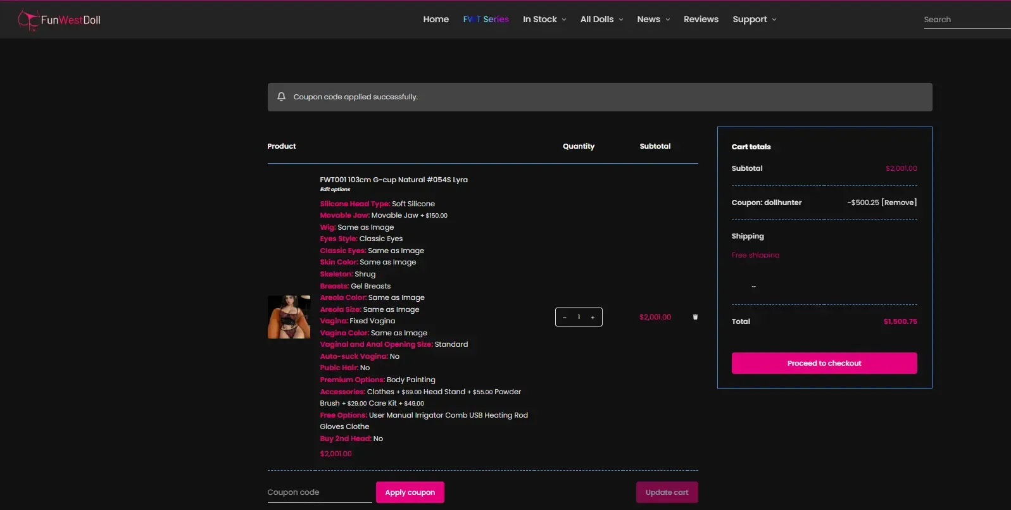1011x510 pixels.
Task: Click the Free shipping text
Action: (x=755, y=255)
